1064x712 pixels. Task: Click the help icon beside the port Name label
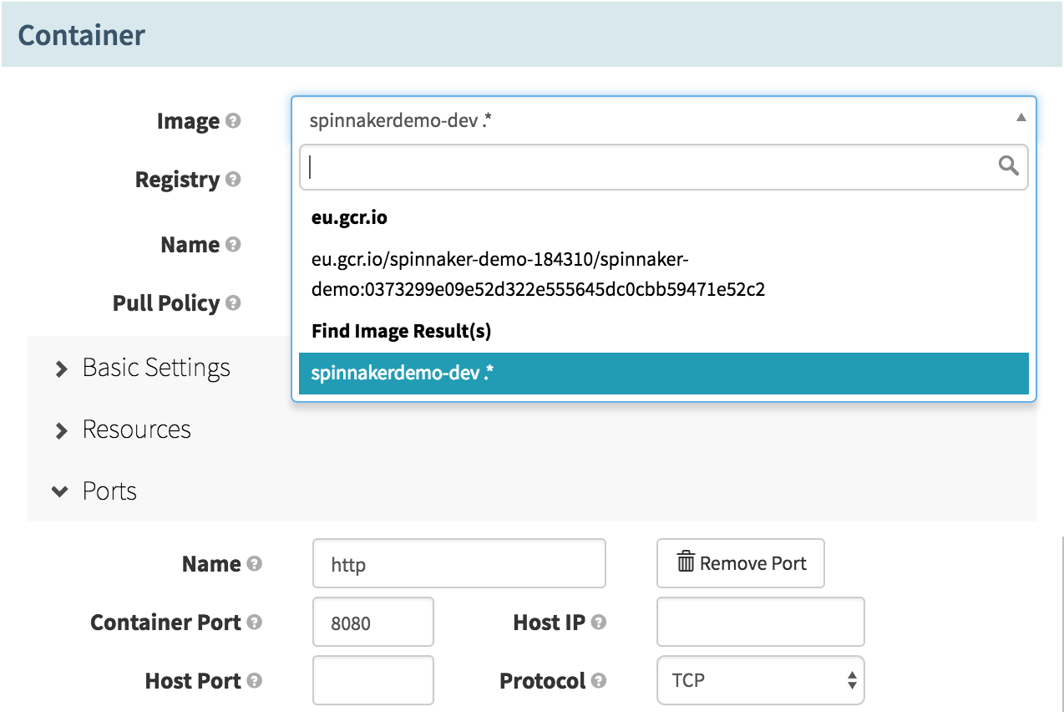(255, 564)
